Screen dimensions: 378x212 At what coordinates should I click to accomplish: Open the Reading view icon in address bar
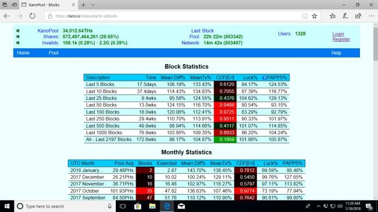coord(305,16)
